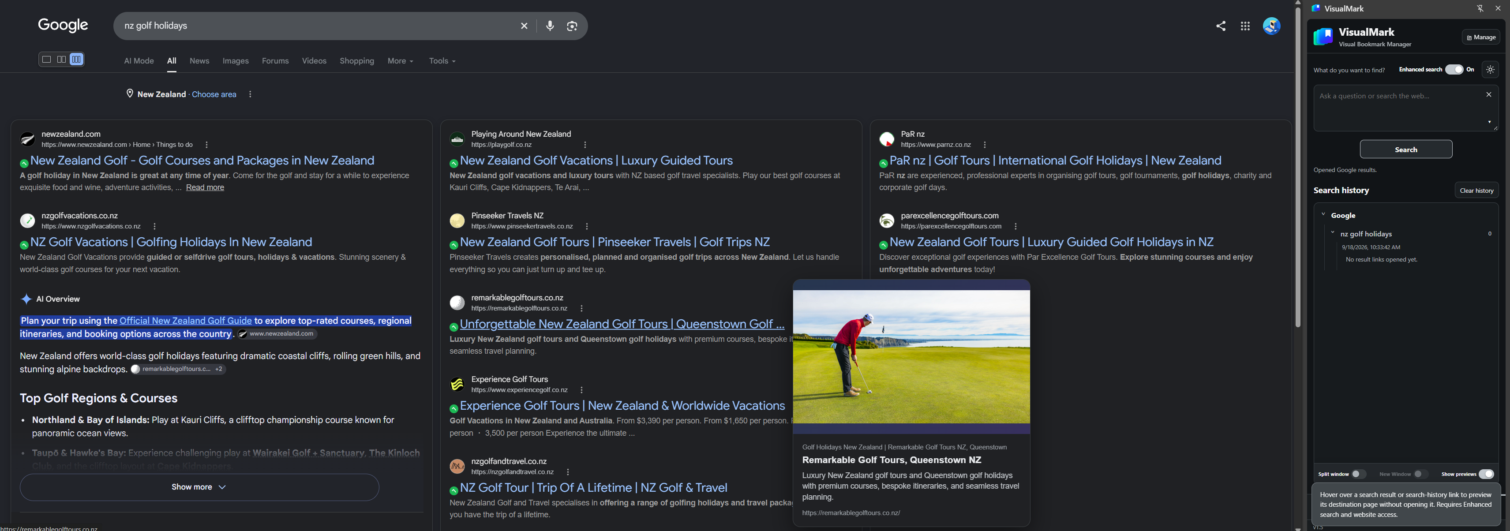Open the Google apps grid
Screen dimensions: 1510x531
[1245, 26]
